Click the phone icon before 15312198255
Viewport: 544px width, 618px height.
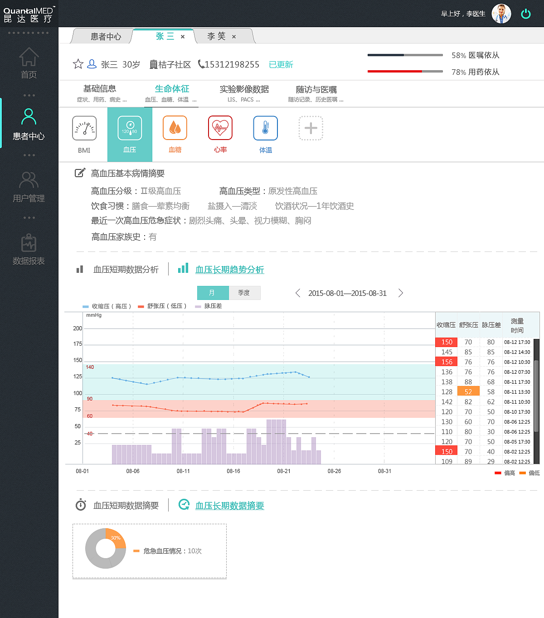coord(201,64)
